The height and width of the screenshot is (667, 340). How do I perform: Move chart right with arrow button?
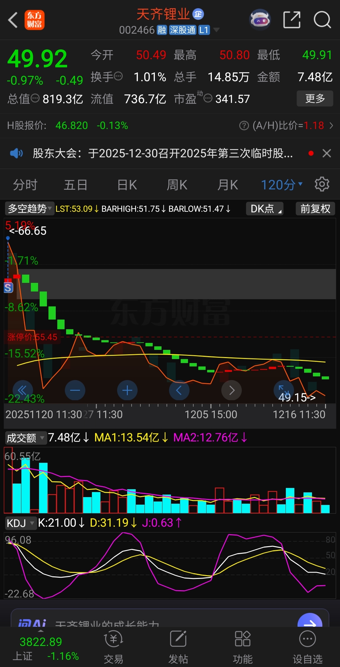click(231, 390)
